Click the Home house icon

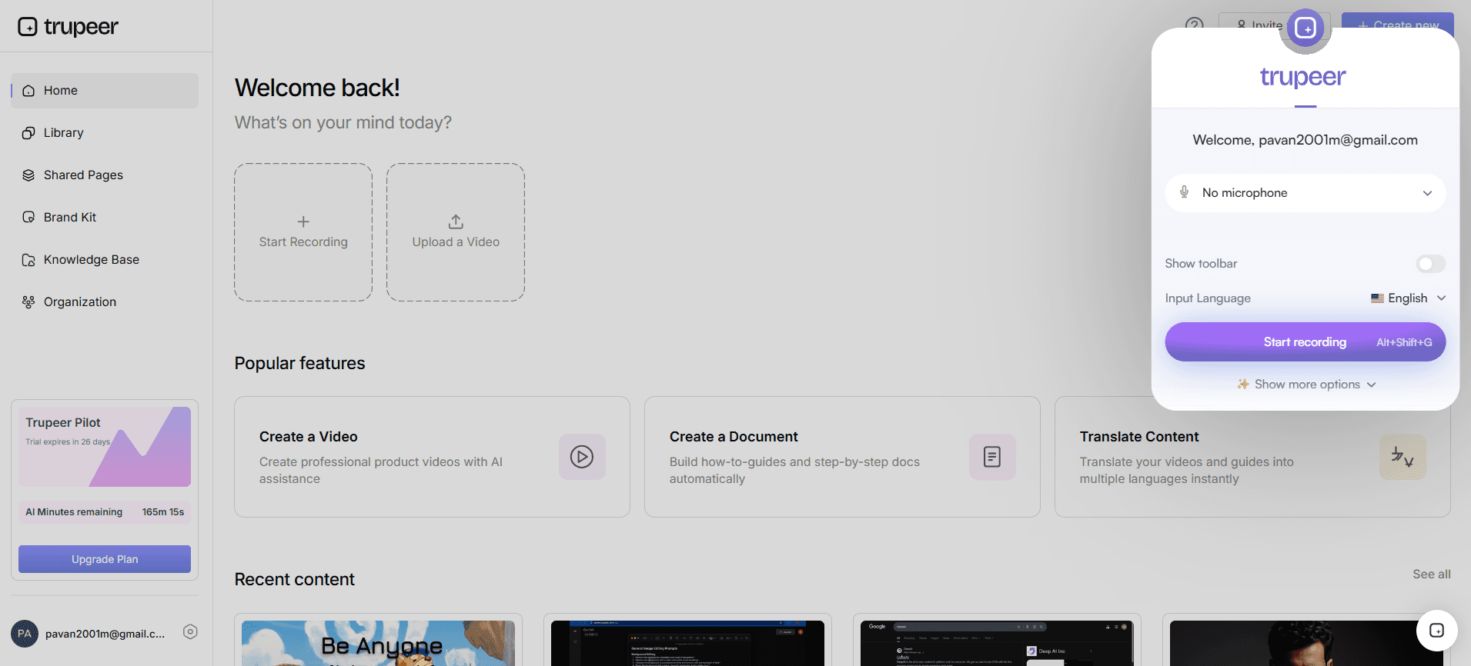(x=28, y=91)
